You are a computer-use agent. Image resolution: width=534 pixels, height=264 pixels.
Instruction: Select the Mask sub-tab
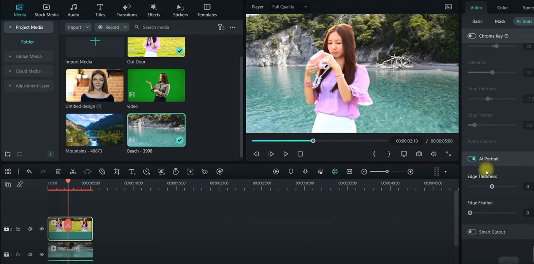pyautogui.click(x=500, y=21)
